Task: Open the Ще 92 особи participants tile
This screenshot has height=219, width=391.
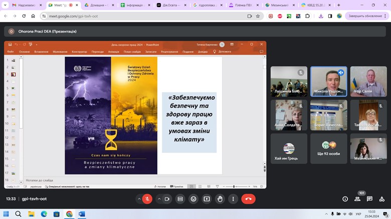Action: tap(328, 148)
